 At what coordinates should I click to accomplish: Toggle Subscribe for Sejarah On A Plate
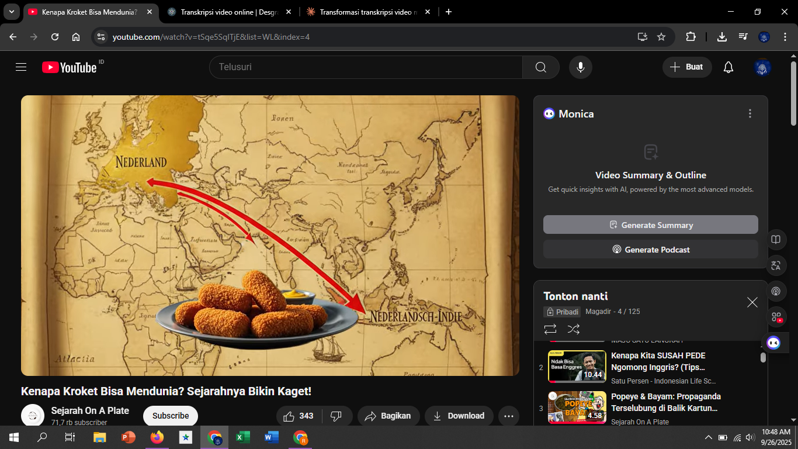[x=171, y=416]
